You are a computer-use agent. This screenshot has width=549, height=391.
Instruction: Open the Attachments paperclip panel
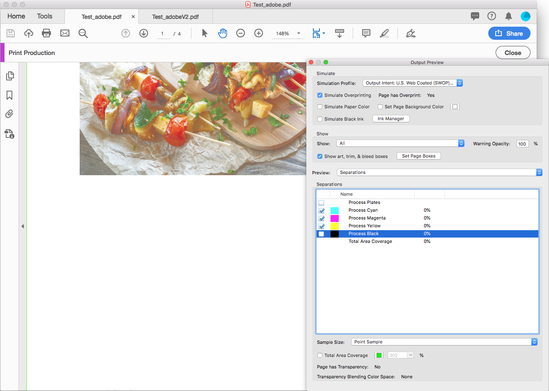(9, 114)
